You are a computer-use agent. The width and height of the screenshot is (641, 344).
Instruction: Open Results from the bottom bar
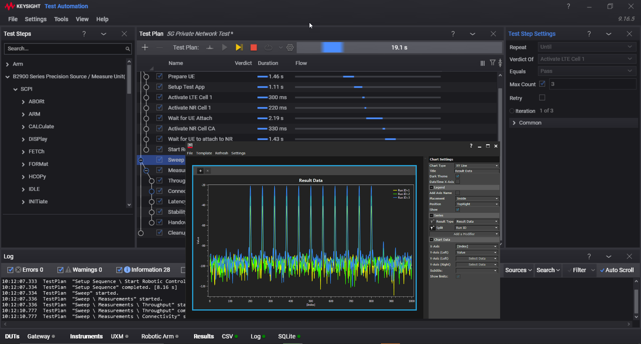pyautogui.click(x=204, y=336)
